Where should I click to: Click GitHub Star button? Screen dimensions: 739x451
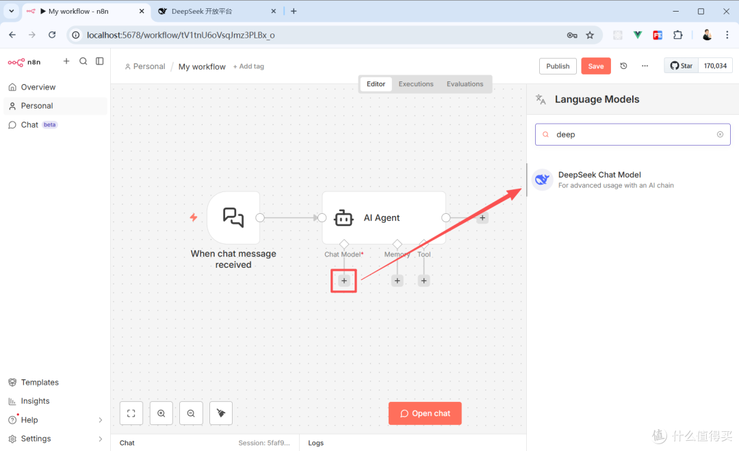point(682,66)
